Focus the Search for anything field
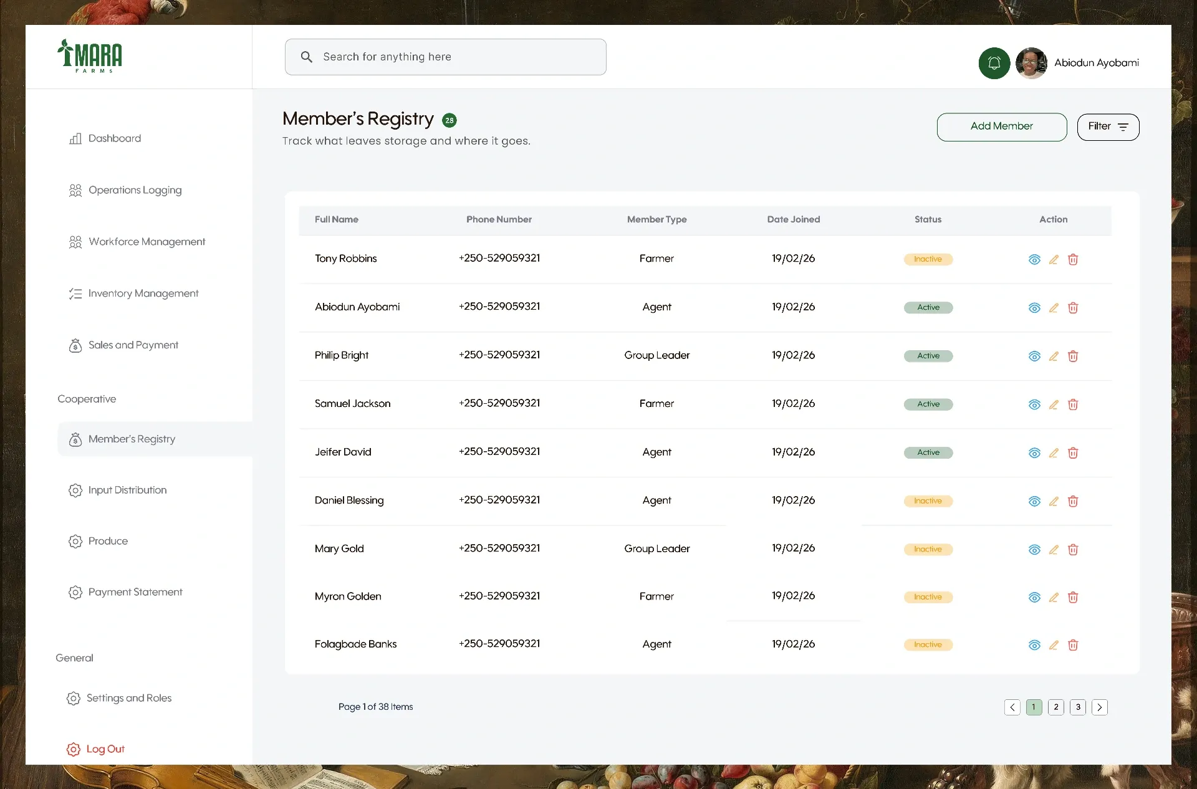 (445, 57)
